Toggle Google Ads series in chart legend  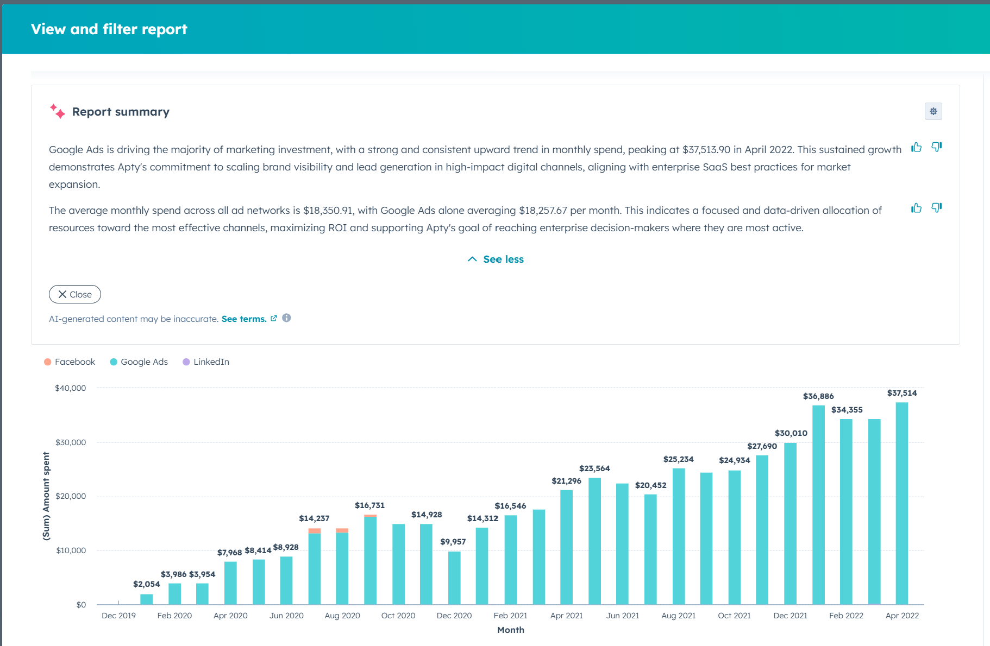coord(139,362)
